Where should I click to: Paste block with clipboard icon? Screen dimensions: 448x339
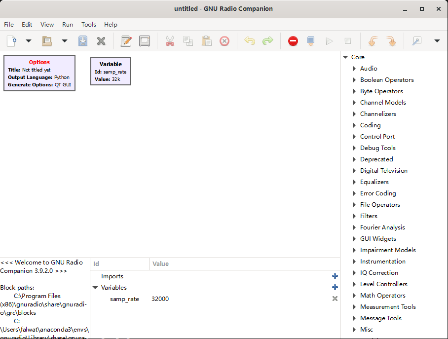tap(206, 41)
